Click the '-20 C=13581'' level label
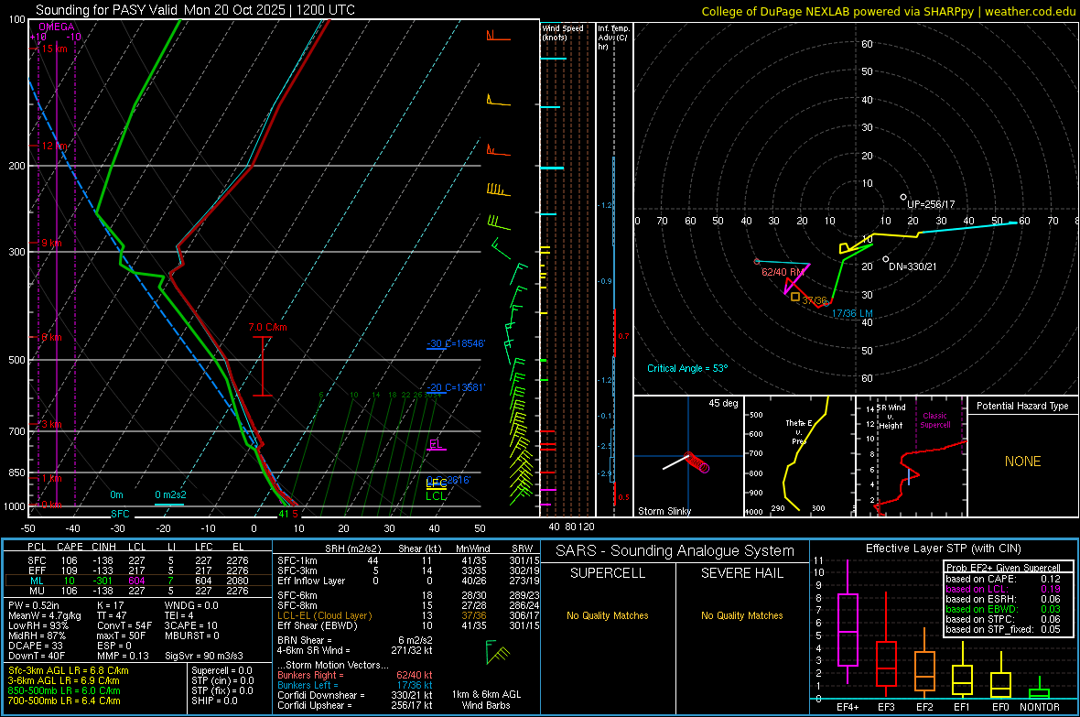This screenshot has width=1080, height=717. (456, 387)
